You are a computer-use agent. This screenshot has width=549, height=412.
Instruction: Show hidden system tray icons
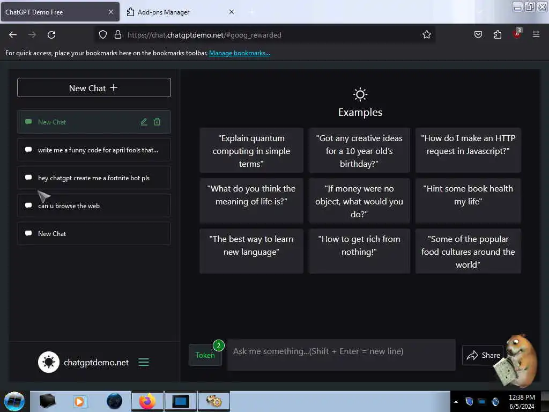tap(456, 402)
